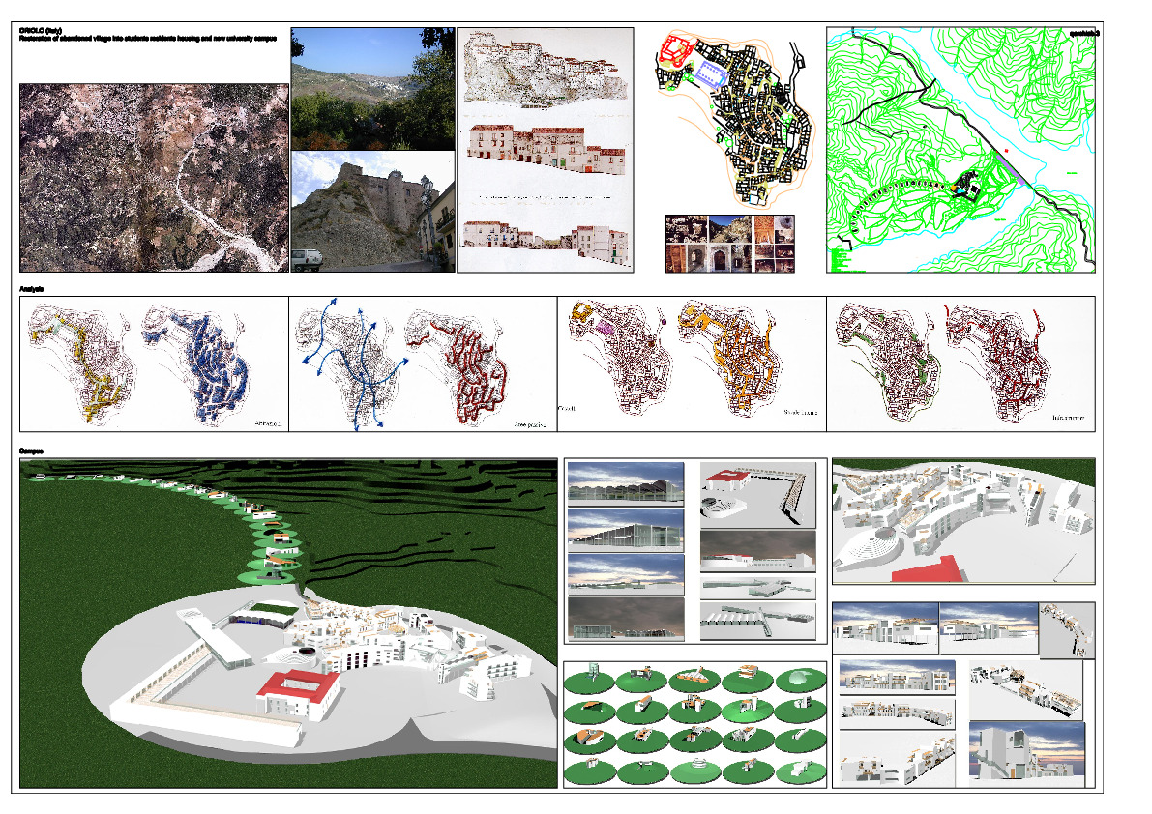Select the blue-highlighted analysis village map
The width and height of the screenshot is (1152, 814).
click(197, 364)
